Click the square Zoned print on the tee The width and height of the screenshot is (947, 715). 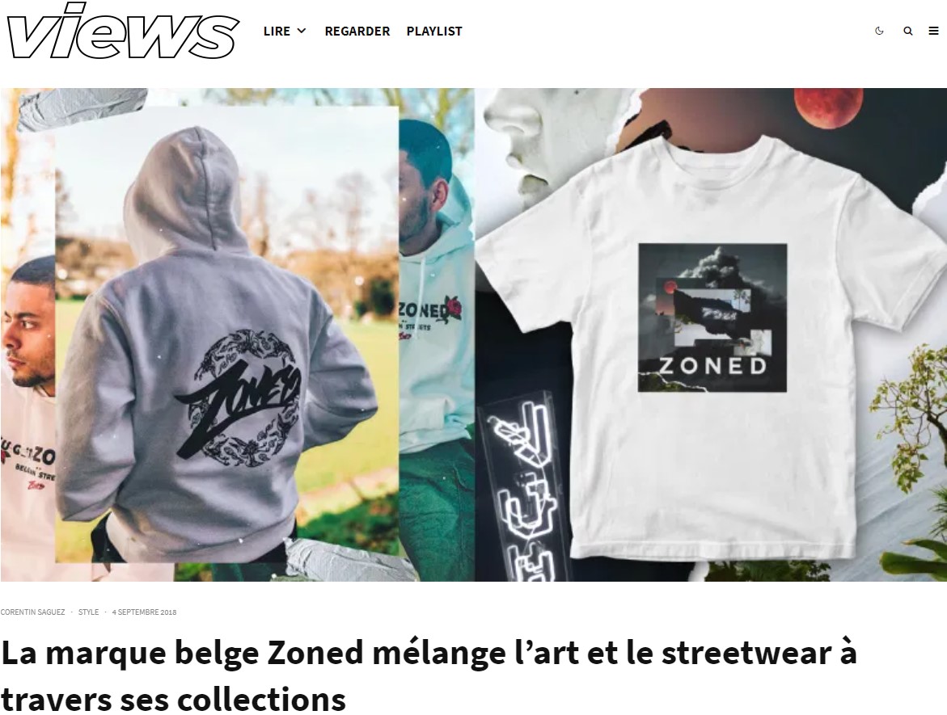tap(712, 318)
